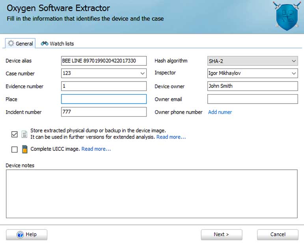Select the General tab
The image size is (304, 243).
coord(20,44)
